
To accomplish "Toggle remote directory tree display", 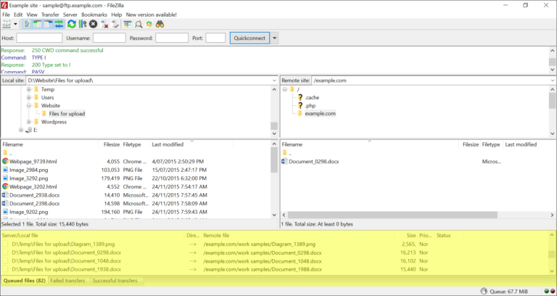I will click(48, 24).
